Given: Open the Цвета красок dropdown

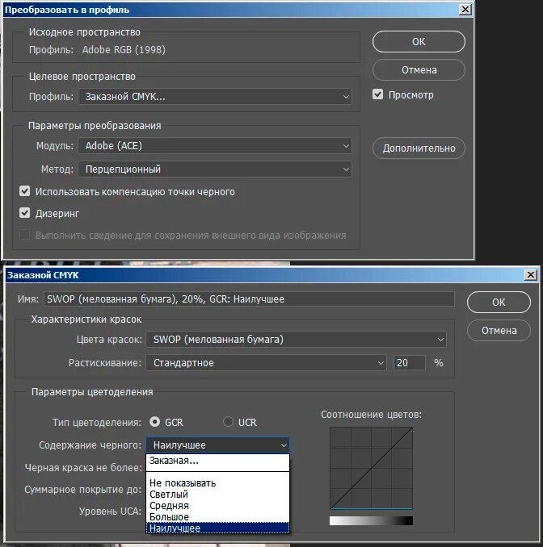Looking at the screenshot, I should coord(296,339).
